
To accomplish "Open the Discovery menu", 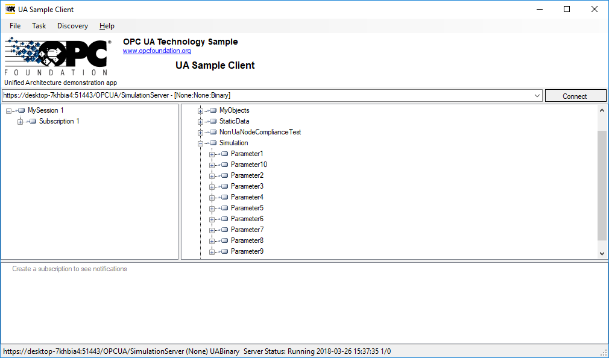I will tap(72, 26).
